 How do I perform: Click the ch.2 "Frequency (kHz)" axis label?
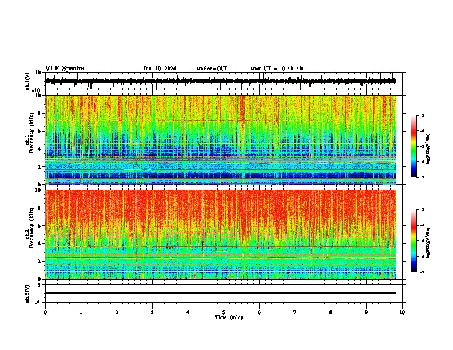[x=32, y=228]
